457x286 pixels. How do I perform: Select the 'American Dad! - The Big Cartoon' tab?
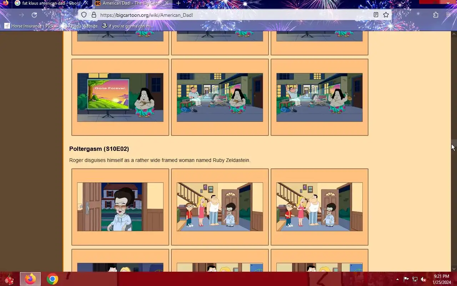[132, 4]
